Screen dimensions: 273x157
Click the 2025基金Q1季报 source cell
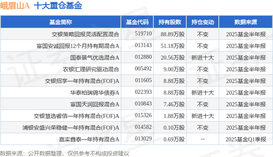(246, 139)
